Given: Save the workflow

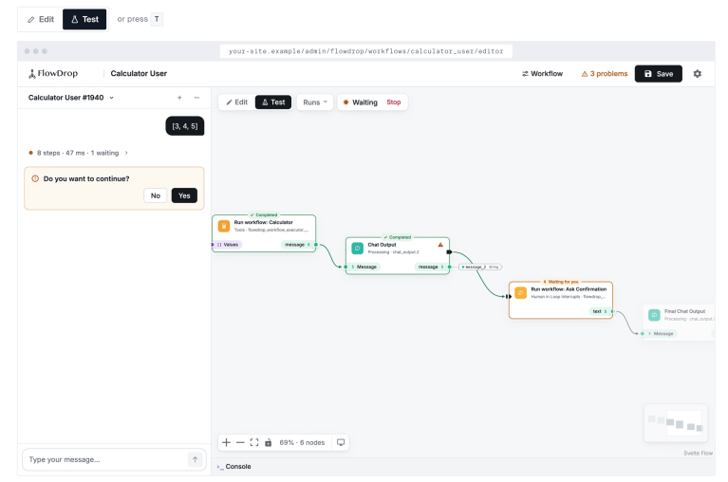Looking at the screenshot, I should [659, 74].
